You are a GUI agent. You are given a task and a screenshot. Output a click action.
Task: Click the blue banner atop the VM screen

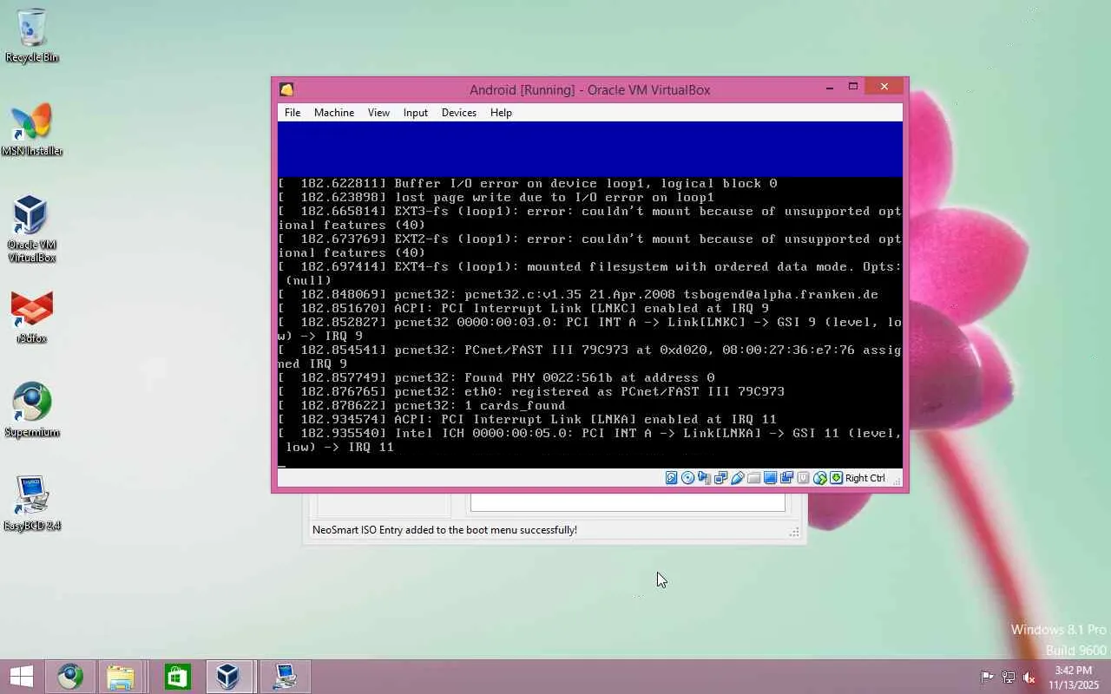pos(590,149)
